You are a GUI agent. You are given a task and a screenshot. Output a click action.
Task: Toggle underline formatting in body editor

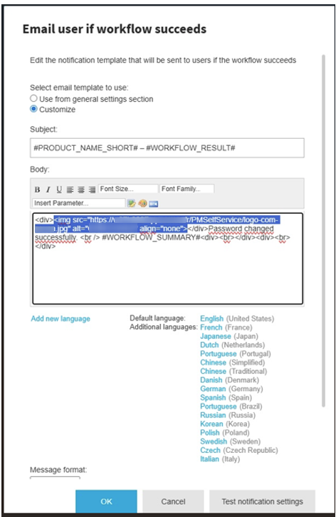coord(59,189)
